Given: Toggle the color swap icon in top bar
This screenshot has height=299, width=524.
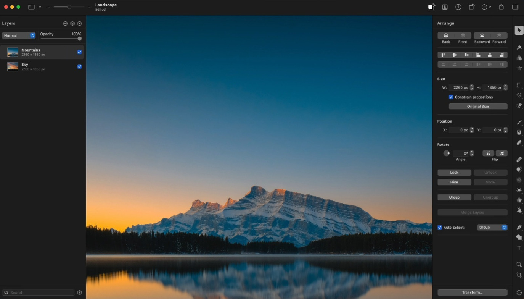Looking at the screenshot, I should pyautogui.click(x=432, y=7).
